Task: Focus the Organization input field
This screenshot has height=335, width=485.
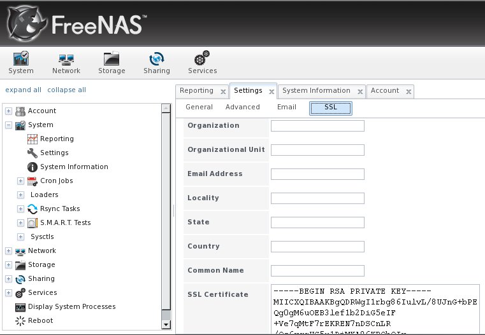Action: click(317, 126)
